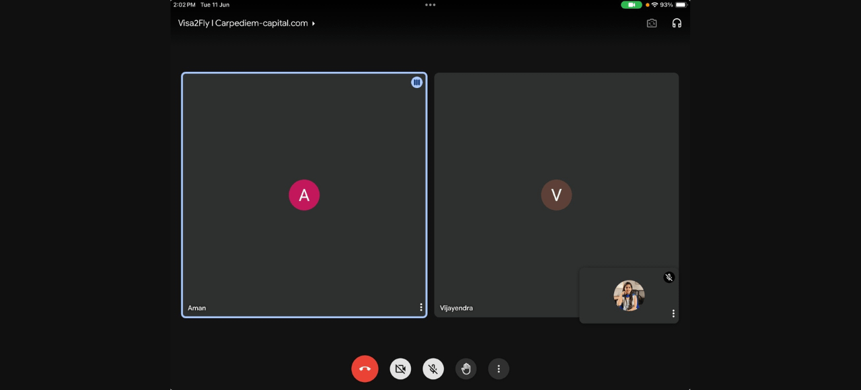
Task: Tap the green camera indicator in status bar
Action: click(631, 5)
